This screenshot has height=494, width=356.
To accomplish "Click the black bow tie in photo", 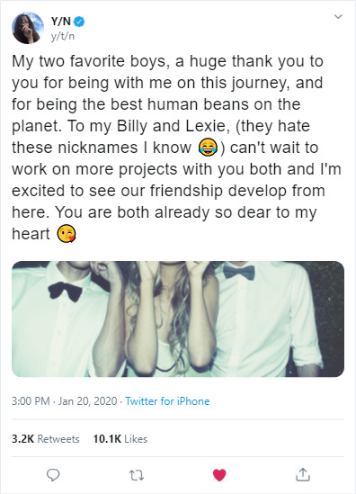I will click(66, 292).
